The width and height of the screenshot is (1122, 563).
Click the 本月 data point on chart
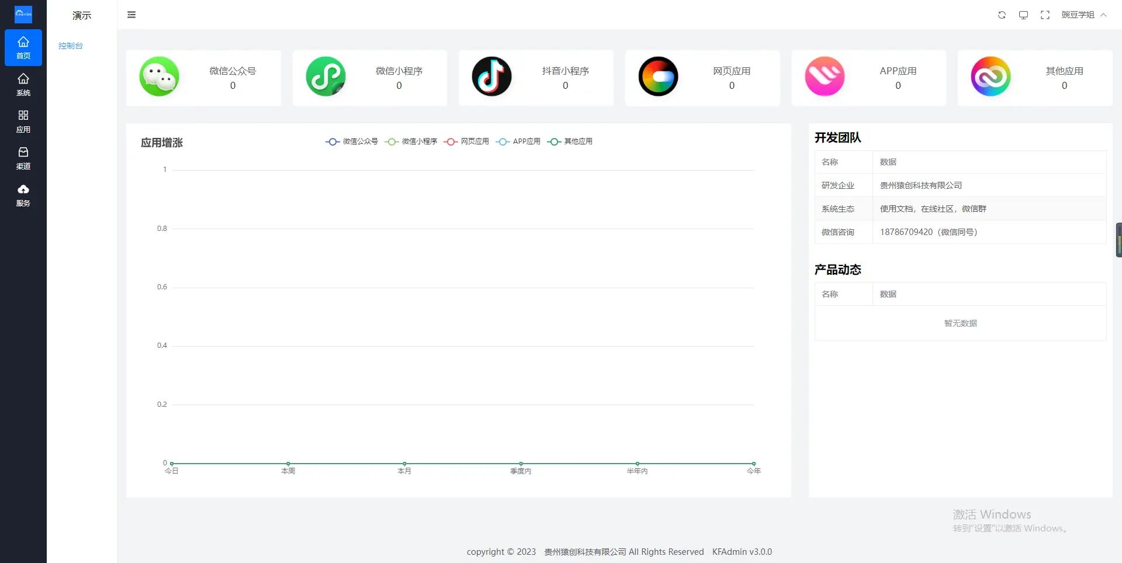click(x=404, y=464)
